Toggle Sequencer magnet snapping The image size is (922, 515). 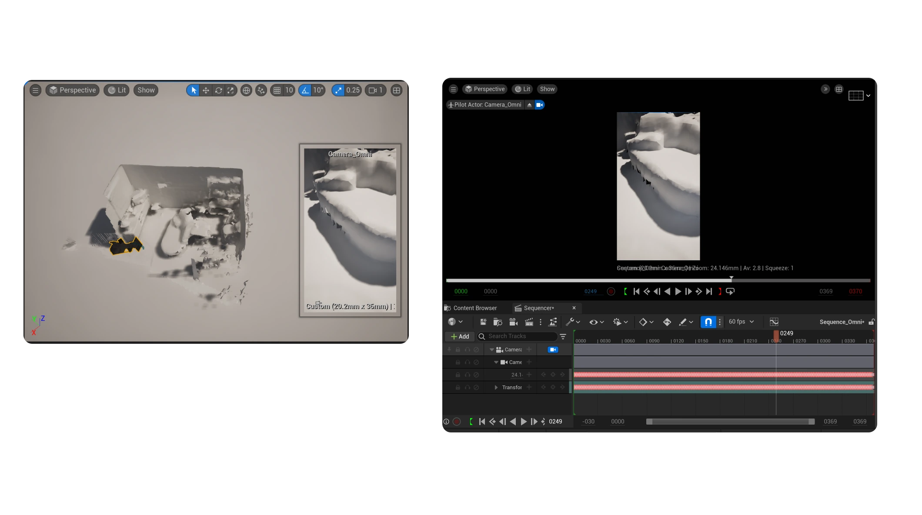click(708, 322)
